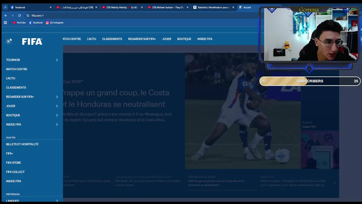Expand the Langues preferences chevron
The image size is (362, 204).
point(57,201)
